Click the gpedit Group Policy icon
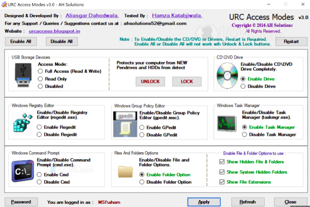This screenshot has height=207, width=310. (x=125, y=124)
